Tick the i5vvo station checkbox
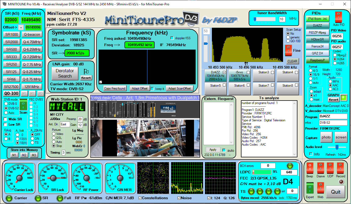 pos(249,72)
